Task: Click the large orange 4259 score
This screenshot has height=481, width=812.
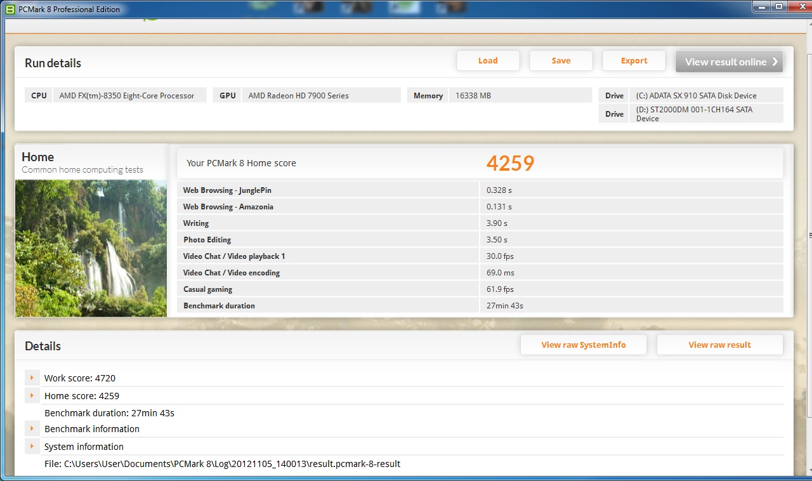Action: pyautogui.click(x=510, y=163)
